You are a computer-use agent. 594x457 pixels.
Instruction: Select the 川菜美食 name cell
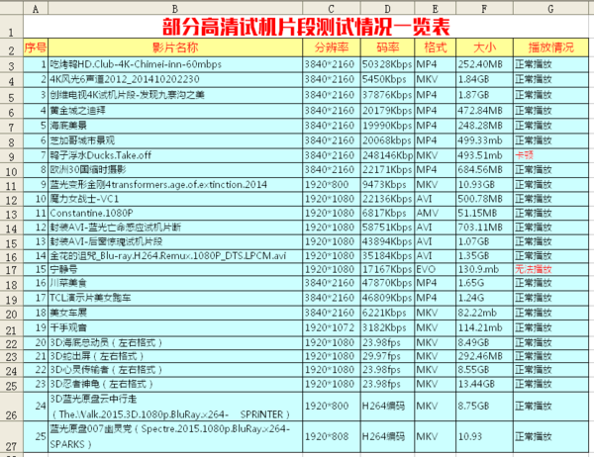(x=175, y=283)
